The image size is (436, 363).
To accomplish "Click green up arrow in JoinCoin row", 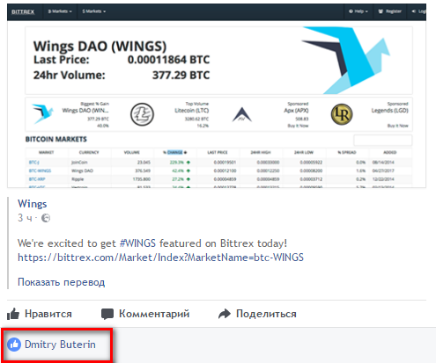I will tap(188, 163).
